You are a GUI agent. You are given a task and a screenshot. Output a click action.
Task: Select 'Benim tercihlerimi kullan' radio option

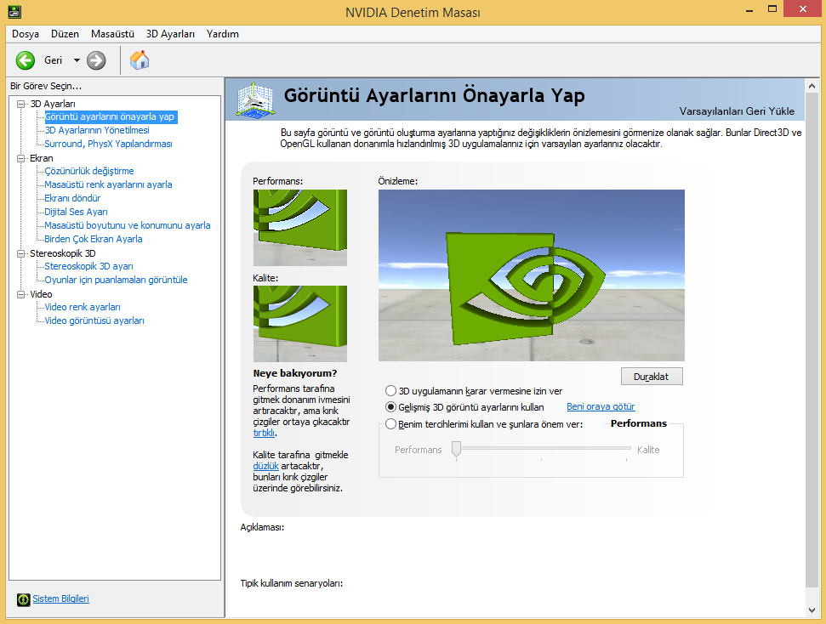pyautogui.click(x=390, y=424)
